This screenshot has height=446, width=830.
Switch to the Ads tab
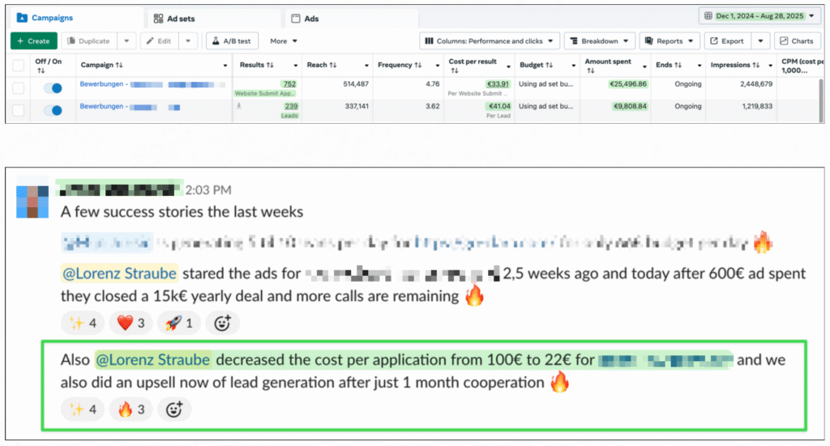click(x=311, y=18)
